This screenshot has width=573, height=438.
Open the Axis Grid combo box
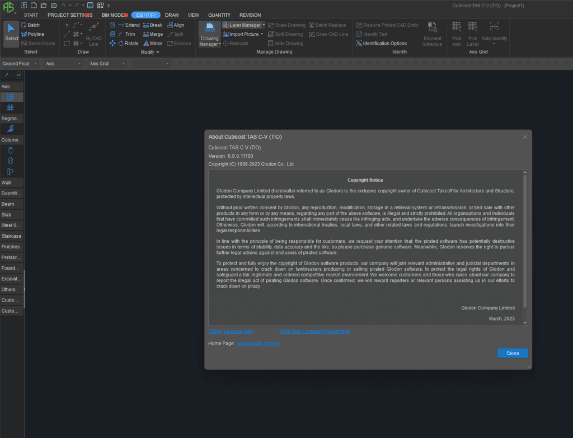pyautogui.click(x=107, y=64)
